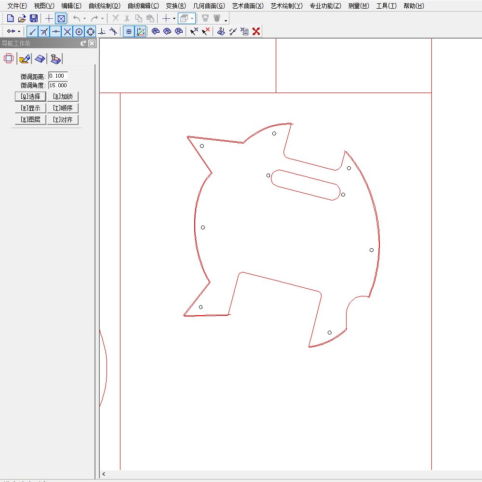Screen dimensions: 482x482
Task: Click the first grey shaded-render icon
Action: pos(205,18)
